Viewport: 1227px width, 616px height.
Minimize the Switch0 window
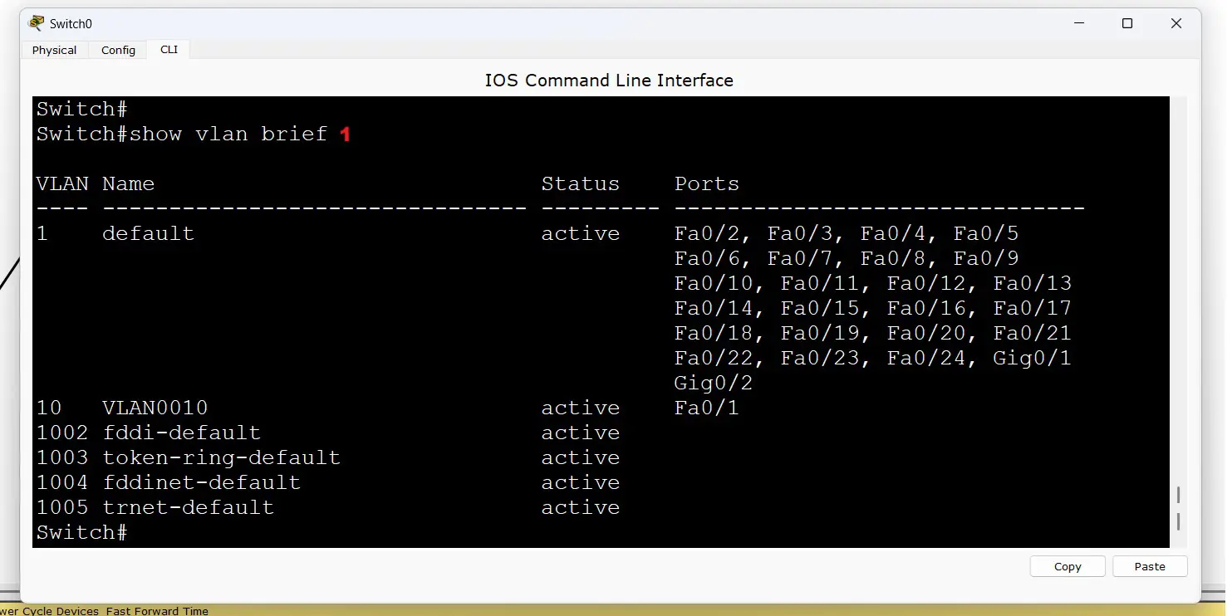pos(1077,23)
